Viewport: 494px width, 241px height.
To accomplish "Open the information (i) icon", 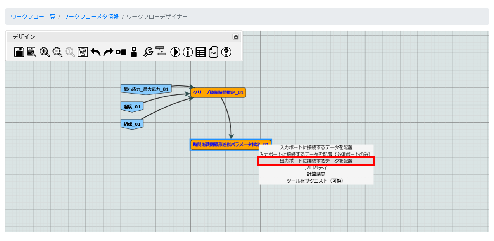I will click(x=188, y=52).
